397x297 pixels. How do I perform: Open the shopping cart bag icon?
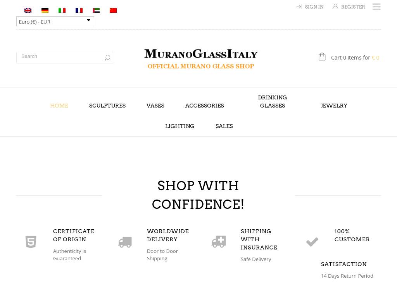[x=322, y=57]
